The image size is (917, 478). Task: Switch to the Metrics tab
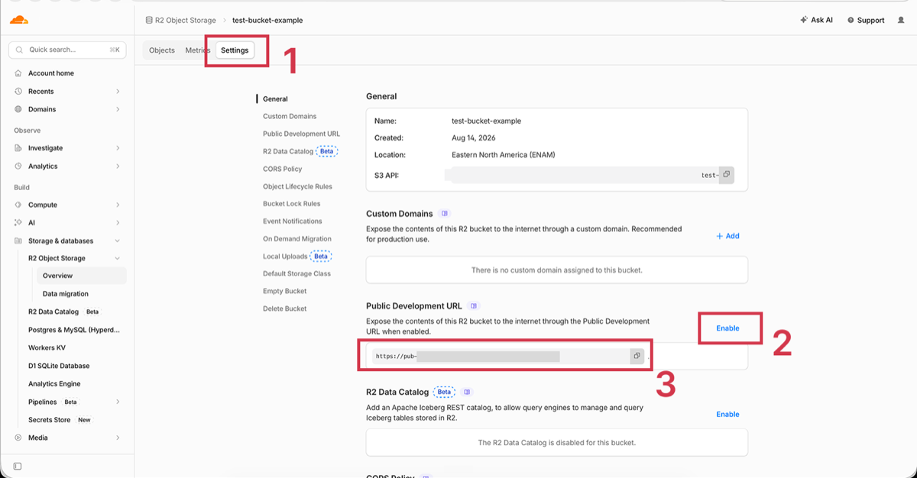point(197,50)
